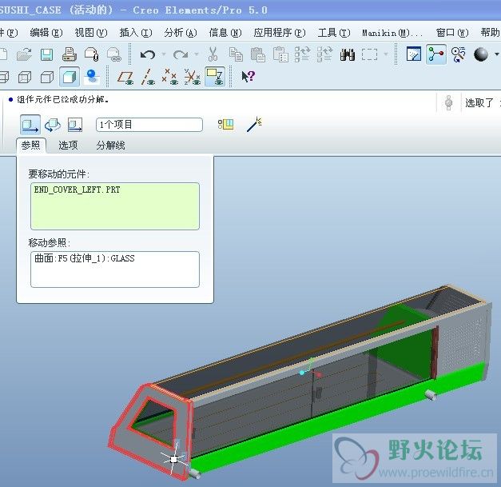Paste from clipboard icon

click(x=258, y=54)
